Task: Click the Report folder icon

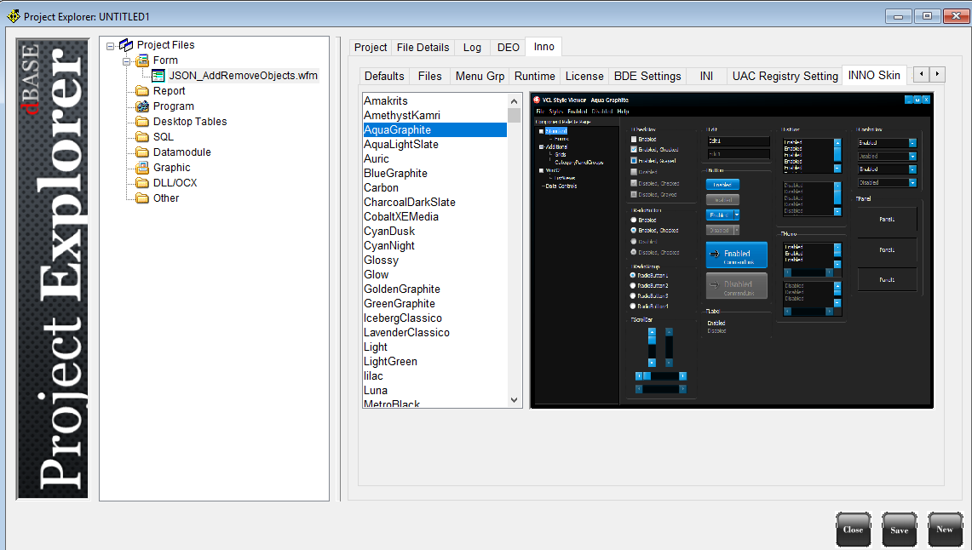Action: click(142, 91)
